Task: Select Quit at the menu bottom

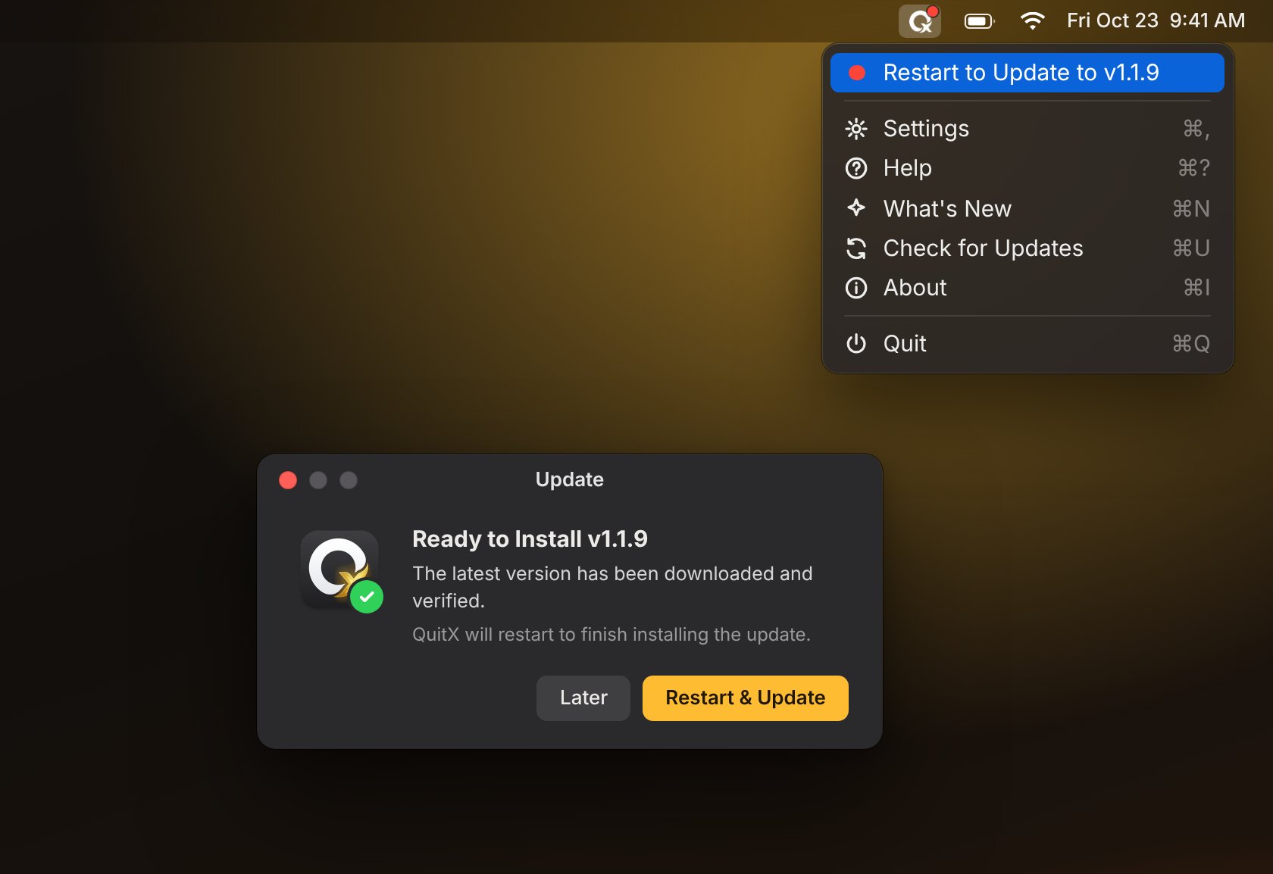Action: click(x=1027, y=344)
